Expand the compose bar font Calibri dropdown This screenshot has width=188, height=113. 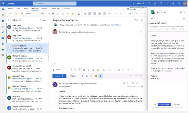pyautogui.click(x=72, y=70)
